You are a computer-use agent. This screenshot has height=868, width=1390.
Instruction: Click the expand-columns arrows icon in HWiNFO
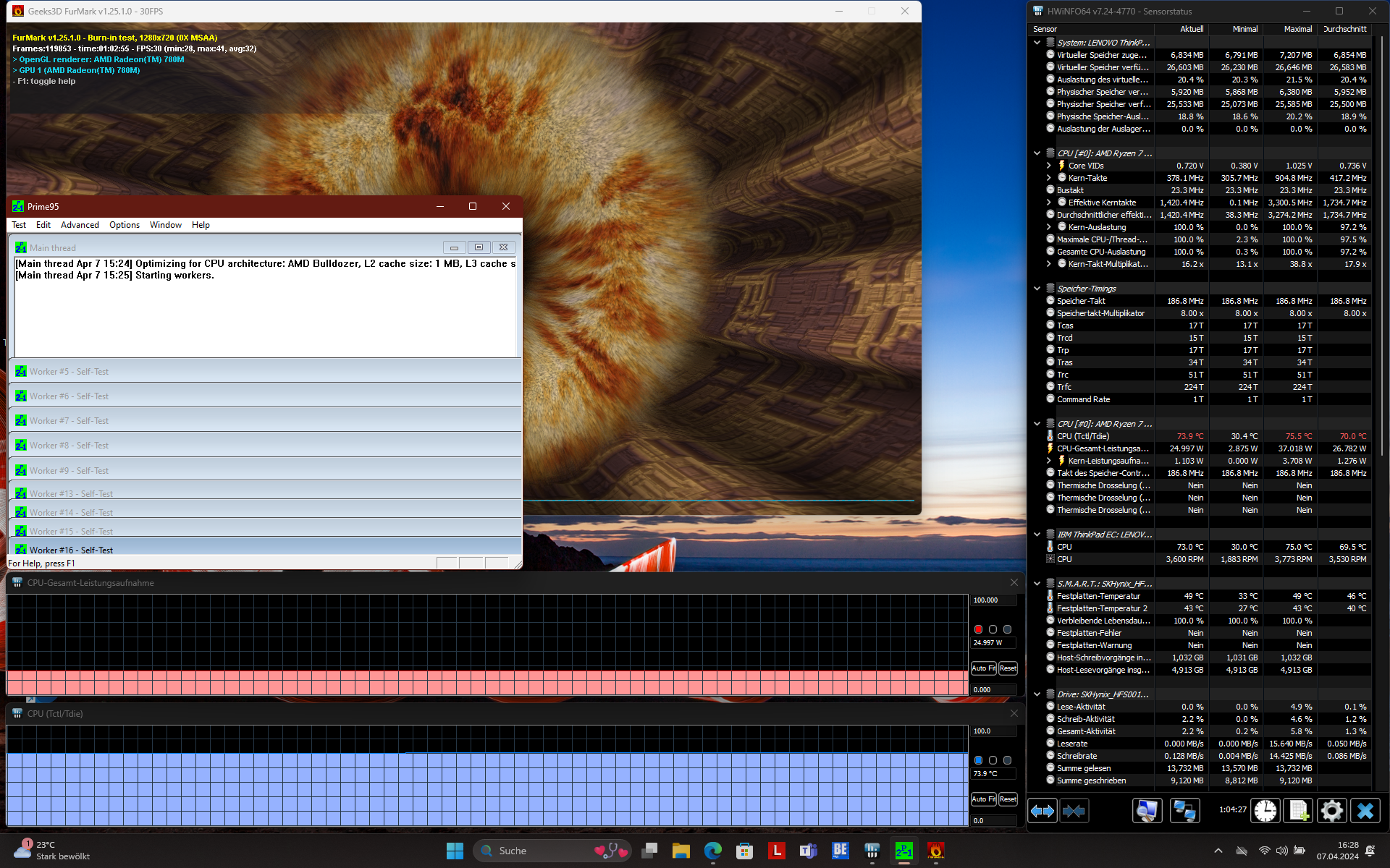pyautogui.click(x=1042, y=811)
